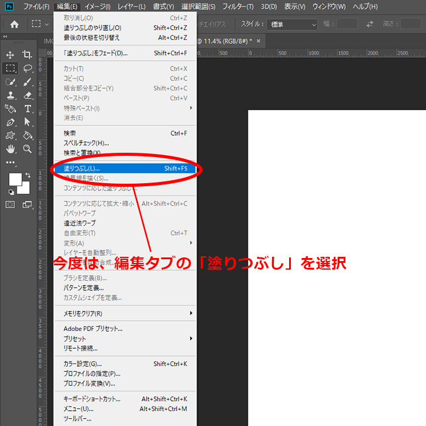Viewport: 426px width, 426px height.
Task: Expand the メモリをクリア(R) submenu
Action: pyautogui.click(x=128, y=313)
